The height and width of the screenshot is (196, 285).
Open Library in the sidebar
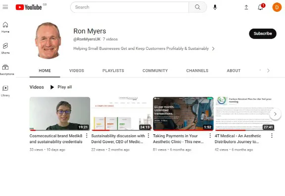5,91
